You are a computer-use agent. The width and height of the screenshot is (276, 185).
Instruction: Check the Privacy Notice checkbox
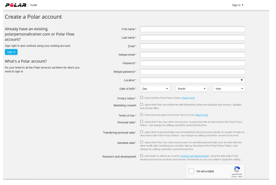coord(141,98)
